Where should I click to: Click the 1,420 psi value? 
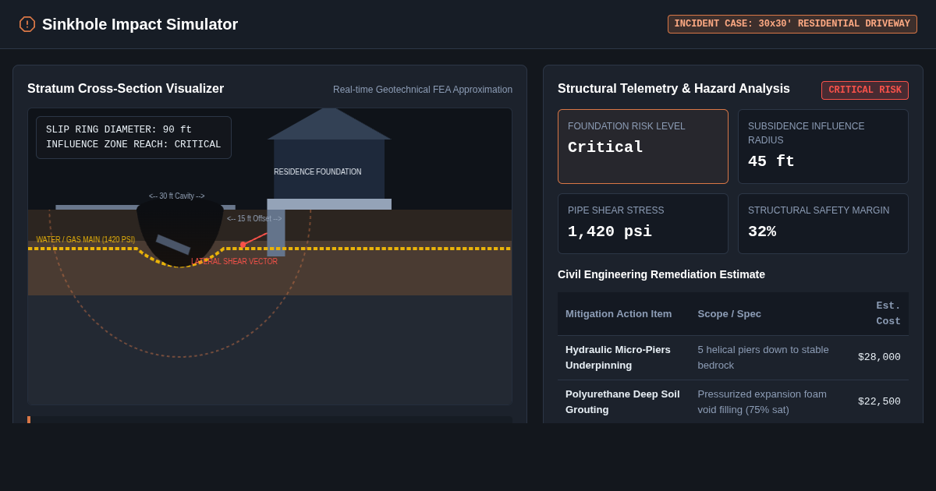[x=609, y=231]
